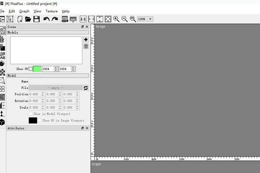Set zoom to 1:1 actual size
This screenshot has height=173, width=260.
(83, 19)
